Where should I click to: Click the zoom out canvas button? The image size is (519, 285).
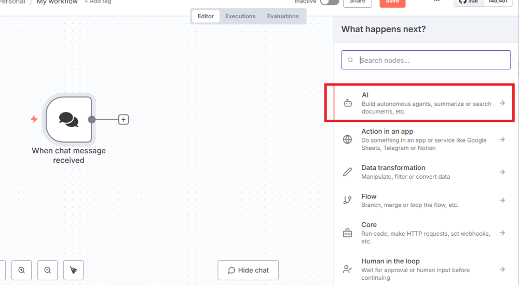(47, 270)
